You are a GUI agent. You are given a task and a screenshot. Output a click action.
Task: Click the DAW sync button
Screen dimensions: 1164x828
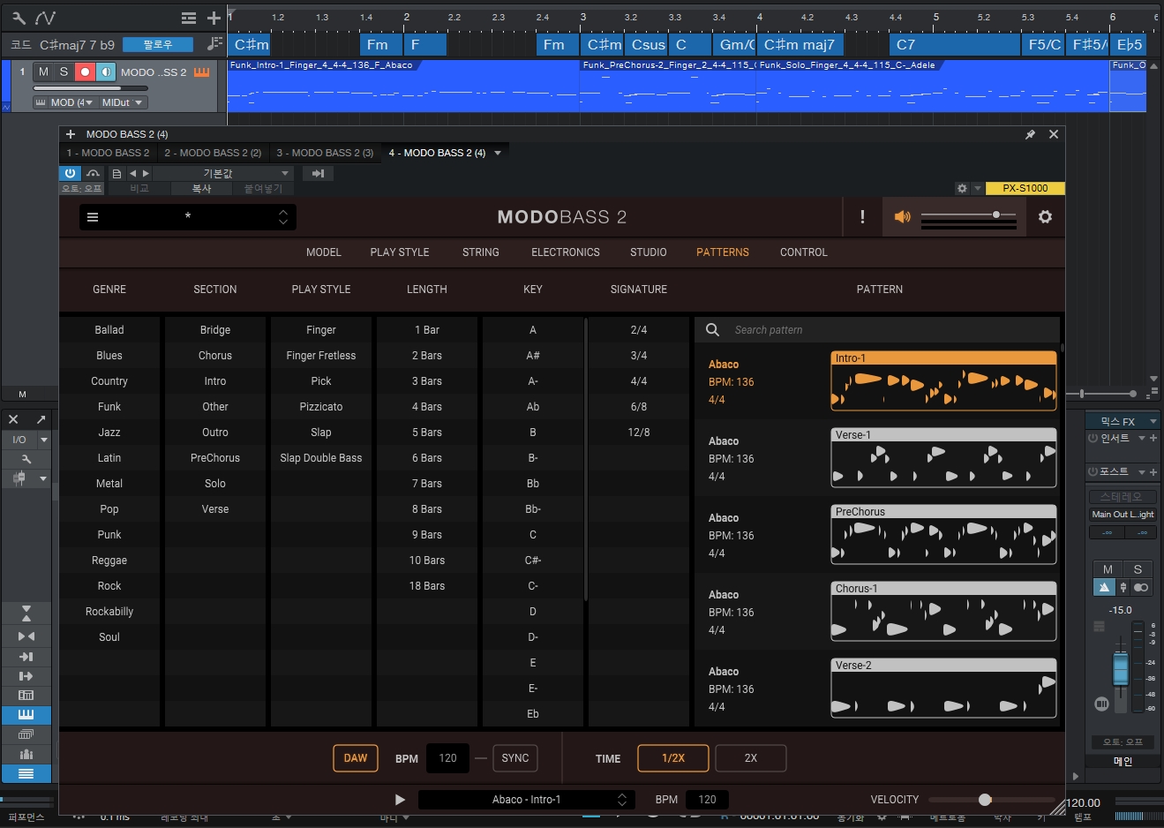click(x=356, y=758)
